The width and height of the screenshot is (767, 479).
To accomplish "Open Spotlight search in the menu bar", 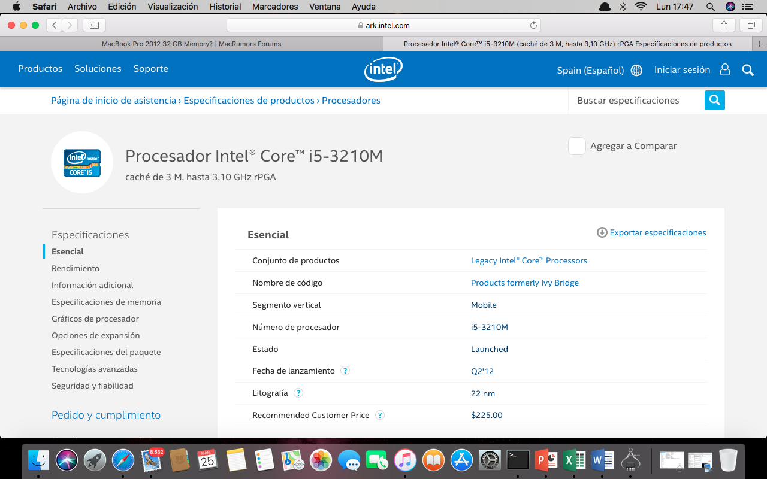I will point(711,7).
